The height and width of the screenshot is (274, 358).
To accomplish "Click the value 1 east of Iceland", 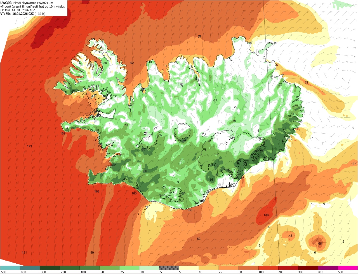I will tap(322, 143).
